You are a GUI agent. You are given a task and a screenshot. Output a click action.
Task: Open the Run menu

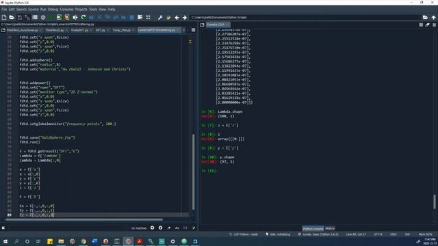coord(43,9)
